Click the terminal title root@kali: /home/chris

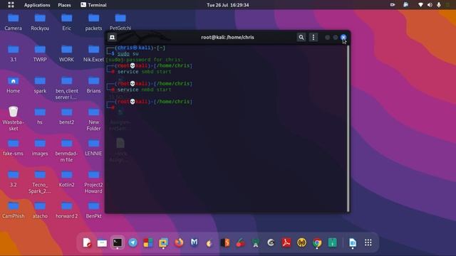[x=227, y=37]
